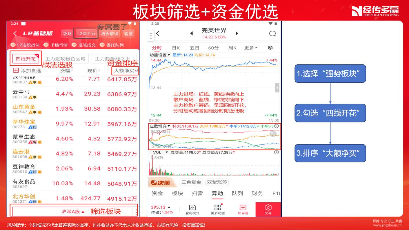Screen dimensions: 409x231
Task: Open stock 山东黄金 600547
Action: click(73, 109)
